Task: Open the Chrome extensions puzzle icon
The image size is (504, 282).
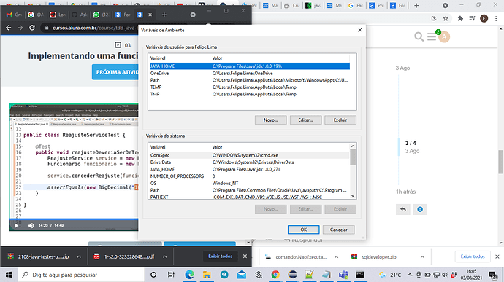Action: [460, 19]
